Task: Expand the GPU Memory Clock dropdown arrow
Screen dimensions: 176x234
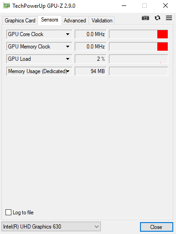Action: 68,47
